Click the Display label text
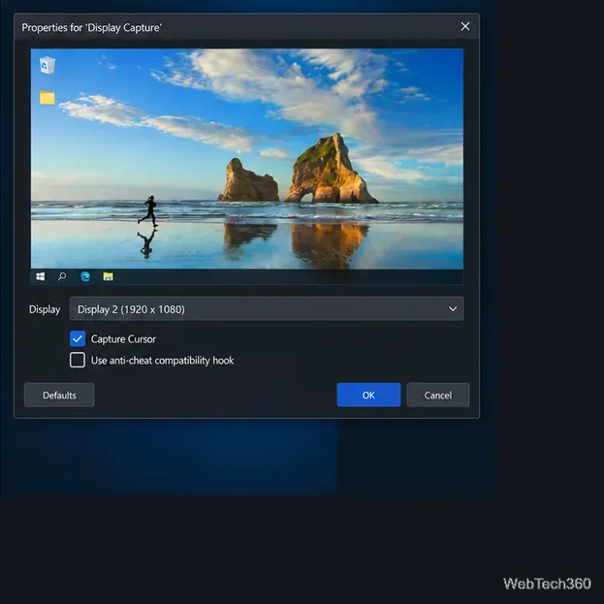The image size is (604, 604). (x=45, y=309)
